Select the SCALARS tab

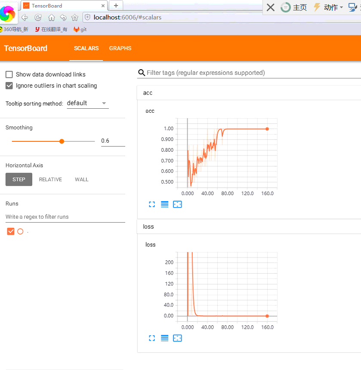point(86,48)
